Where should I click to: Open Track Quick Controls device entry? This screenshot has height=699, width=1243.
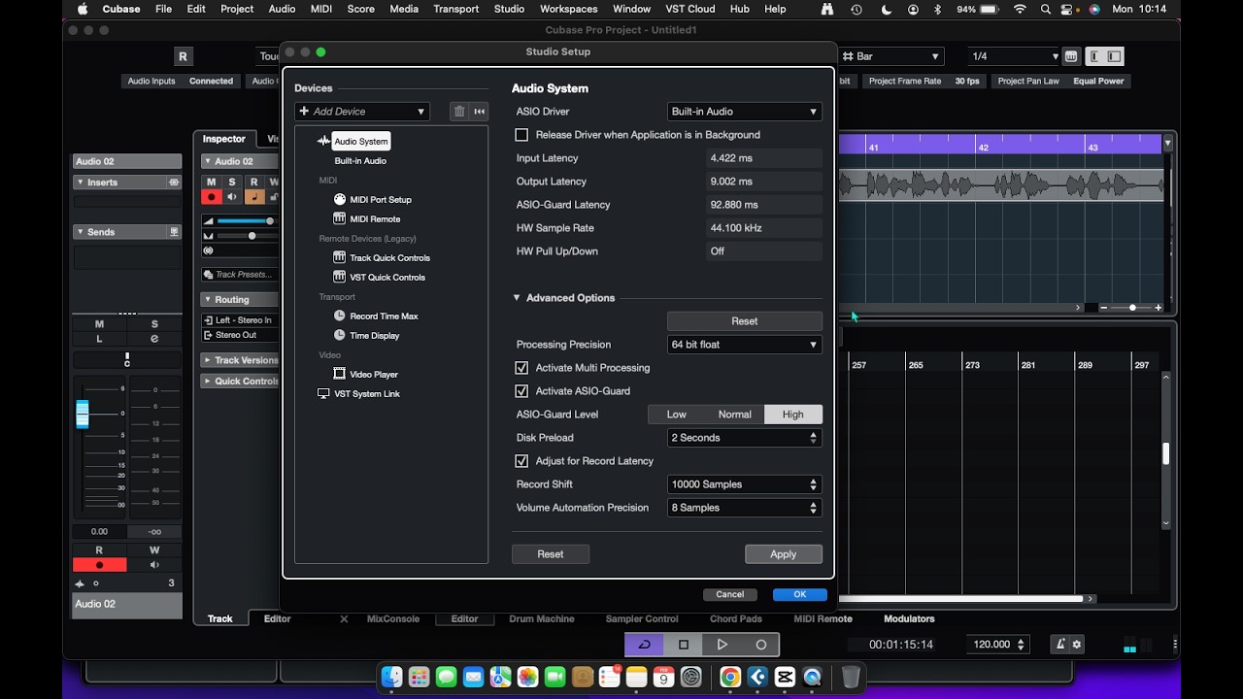click(389, 258)
